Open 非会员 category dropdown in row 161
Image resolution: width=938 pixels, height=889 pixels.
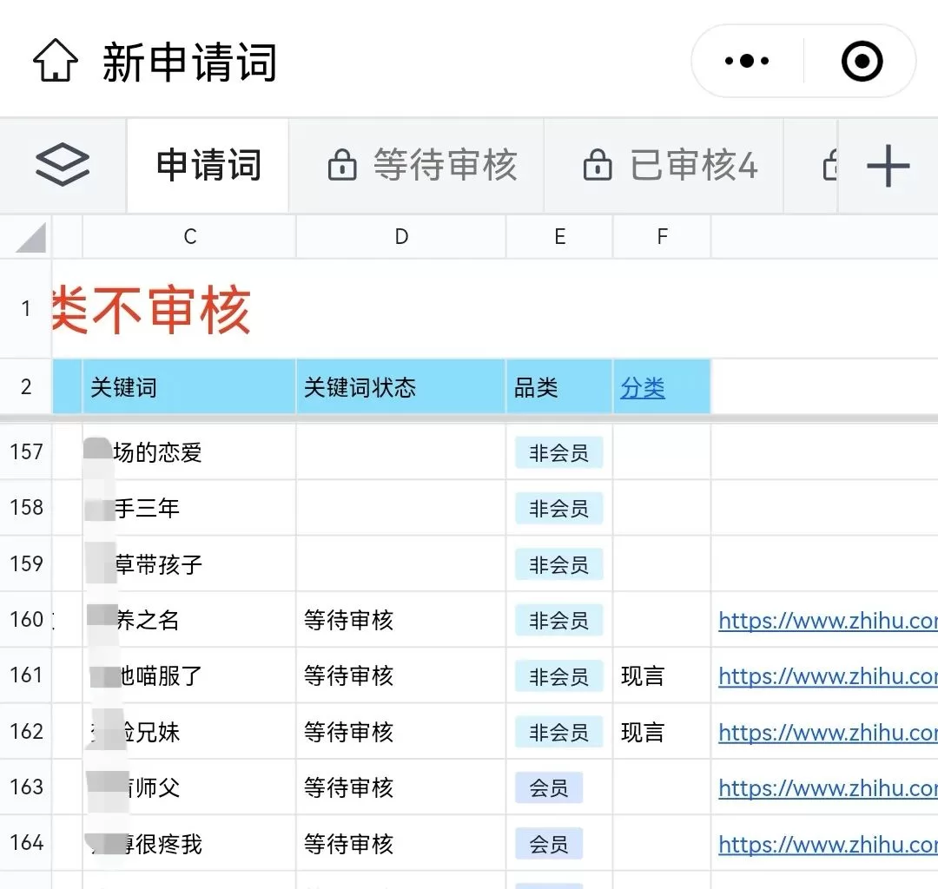click(x=558, y=676)
